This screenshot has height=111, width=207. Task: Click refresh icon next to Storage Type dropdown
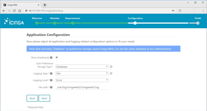click(111, 67)
